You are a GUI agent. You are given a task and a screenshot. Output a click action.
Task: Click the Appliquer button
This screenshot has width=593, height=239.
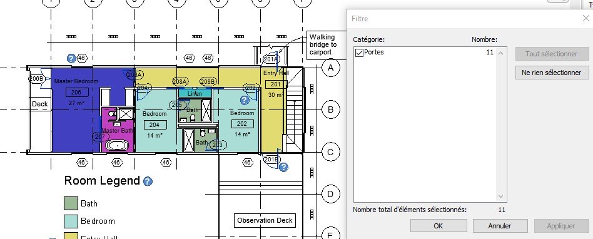[x=561, y=226]
